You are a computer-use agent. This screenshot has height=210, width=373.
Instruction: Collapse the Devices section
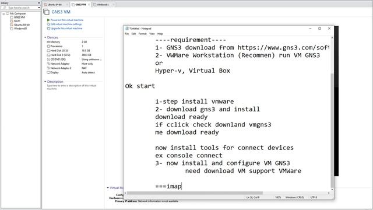tap(45, 37)
